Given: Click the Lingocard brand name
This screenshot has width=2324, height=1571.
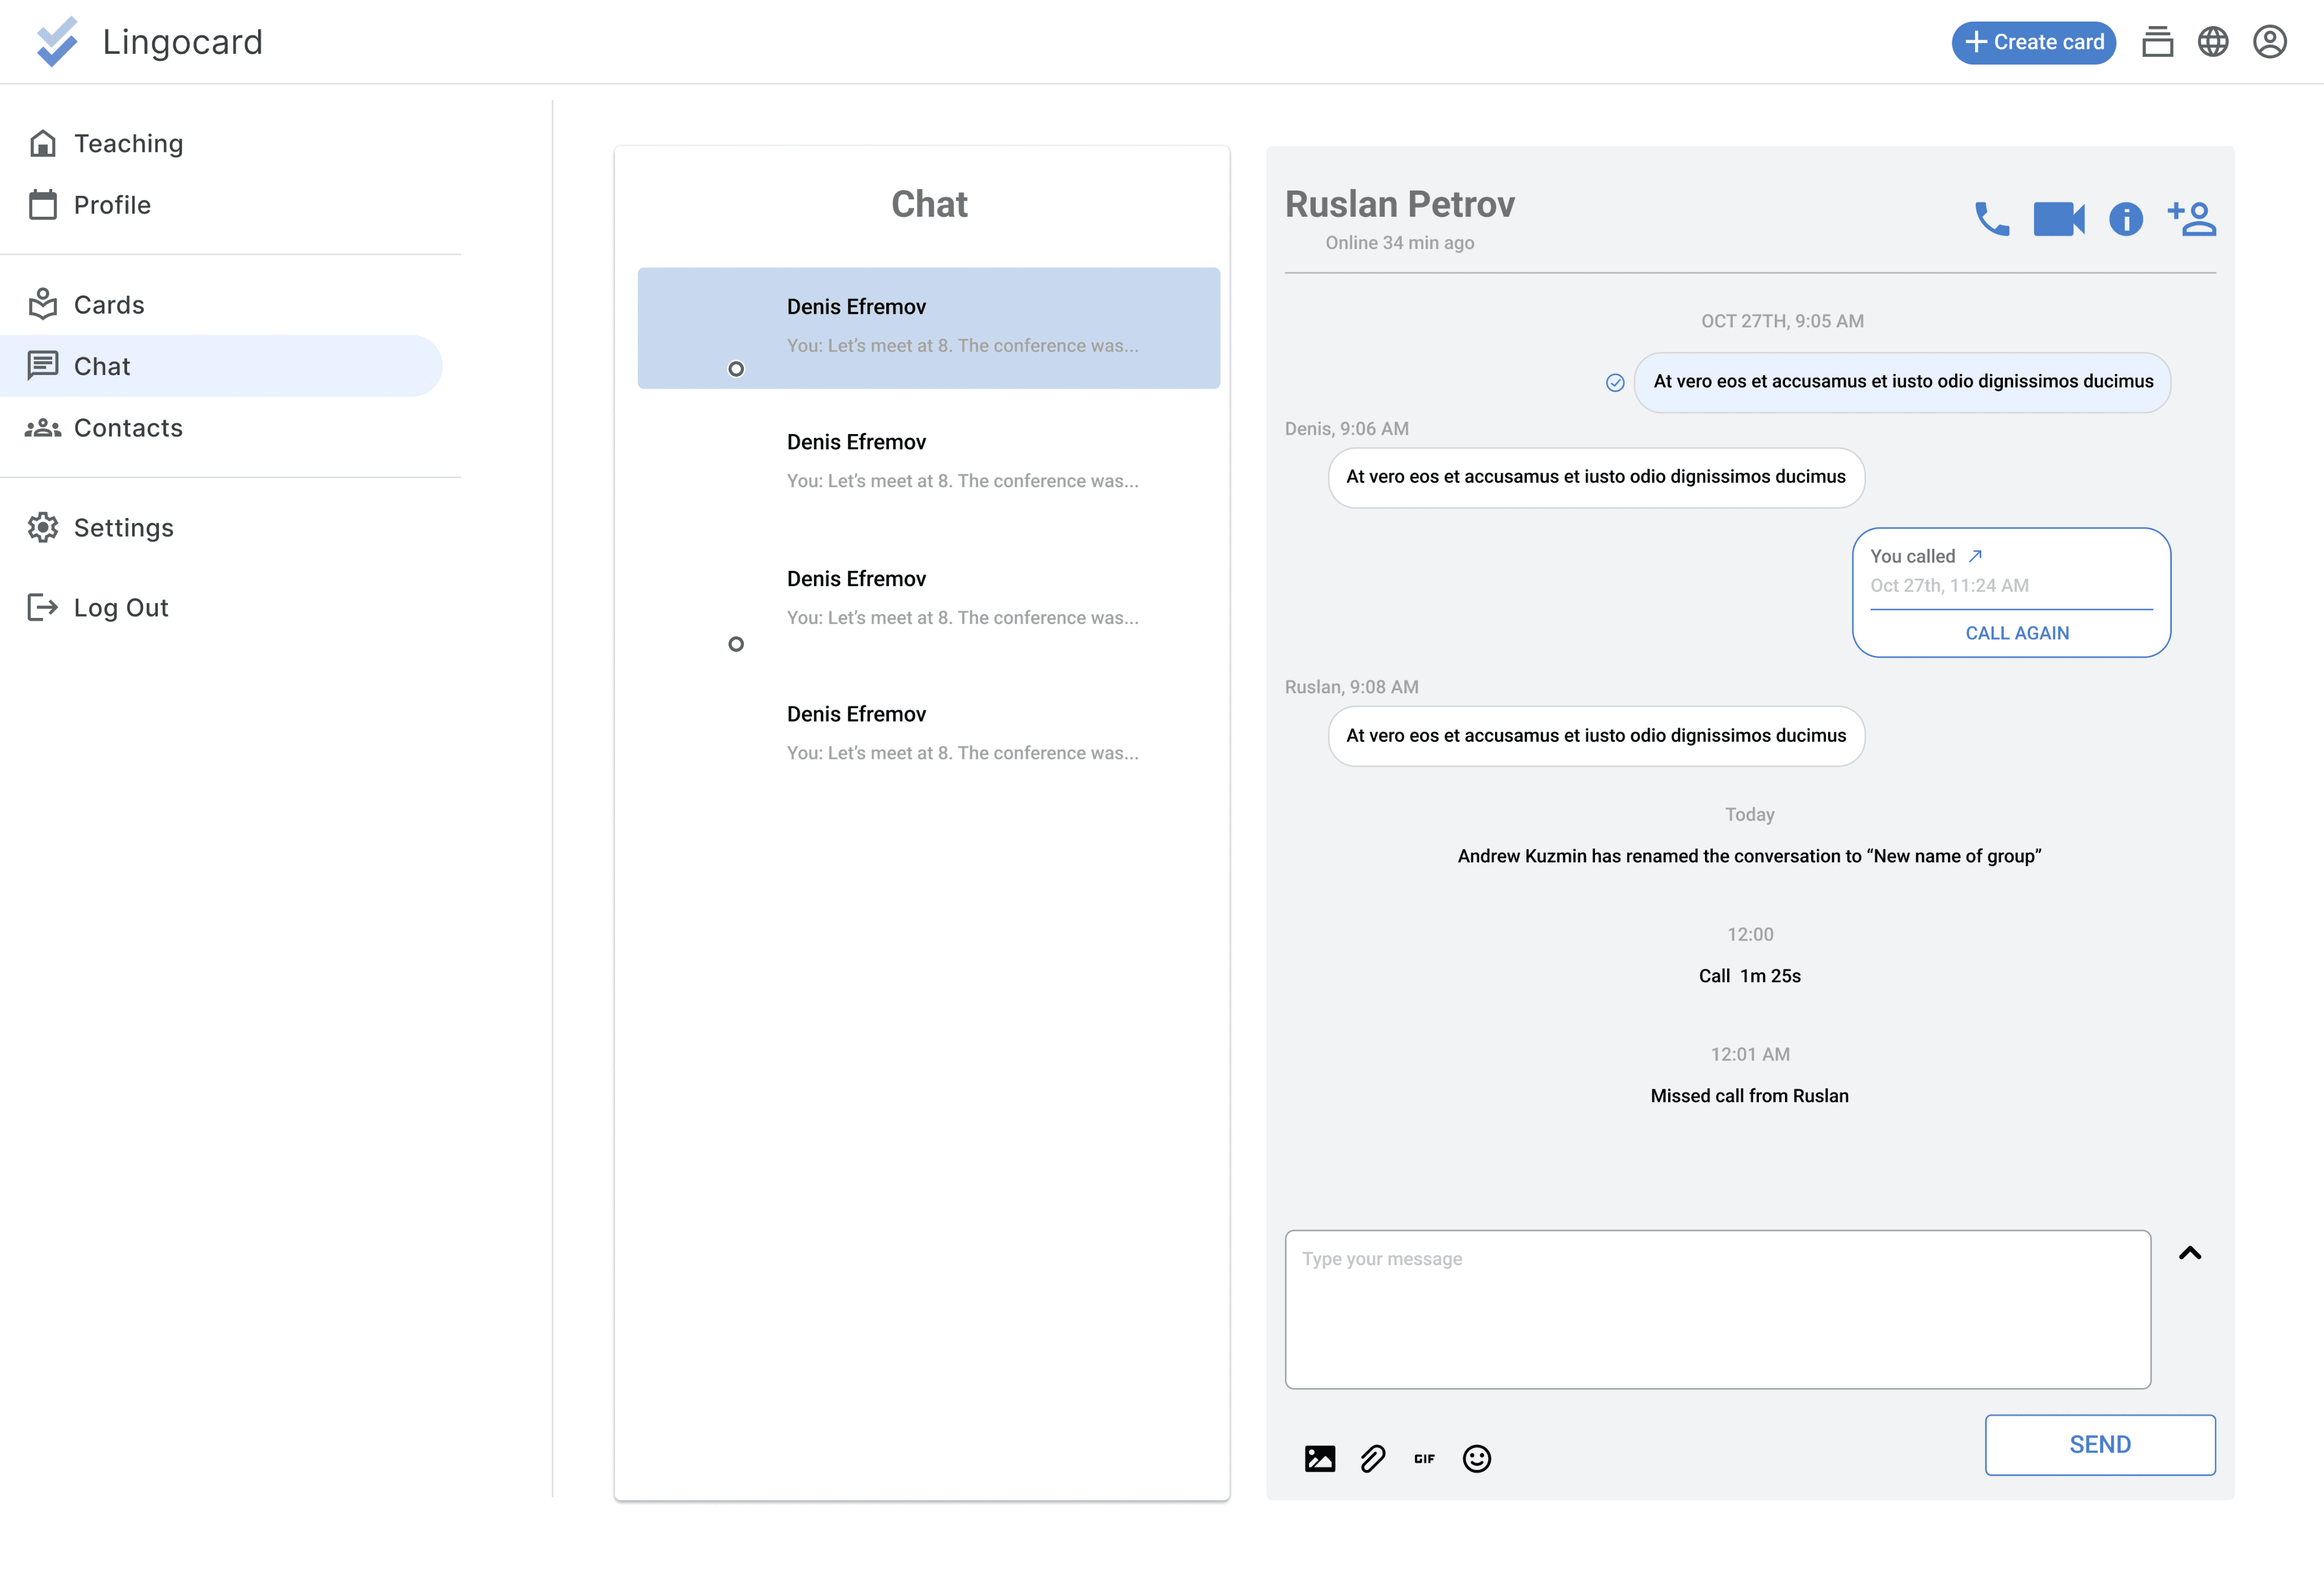Looking at the screenshot, I should (183, 42).
